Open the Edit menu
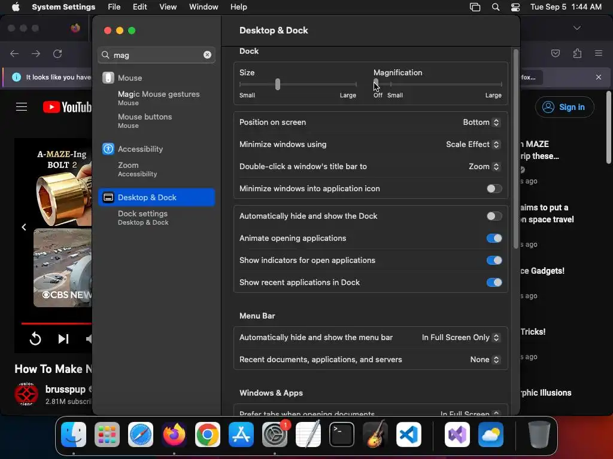Screen dimensions: 613x459 (139, 7)
